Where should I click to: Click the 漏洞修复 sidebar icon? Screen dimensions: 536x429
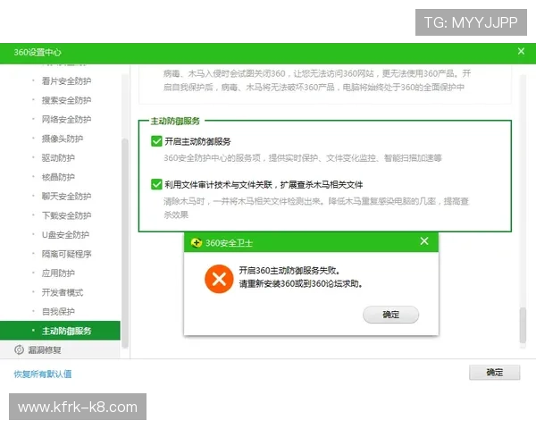coord(19,349)
